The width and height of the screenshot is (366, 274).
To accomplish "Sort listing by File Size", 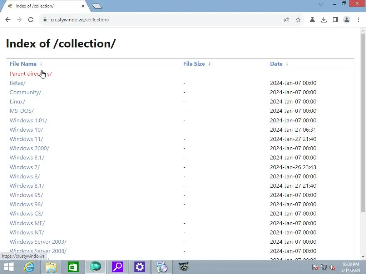I will coord(194,64).
